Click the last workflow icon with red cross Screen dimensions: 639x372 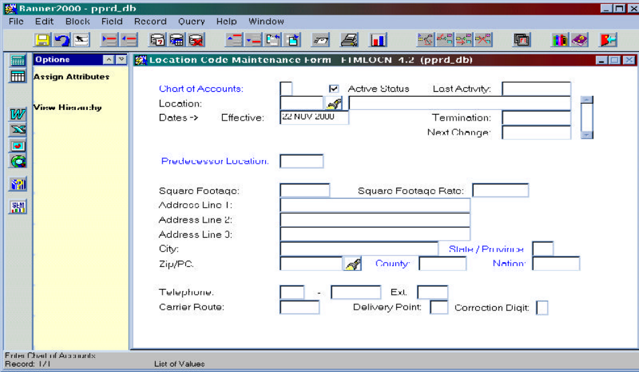pyautogui.click(x=483, y=40)
